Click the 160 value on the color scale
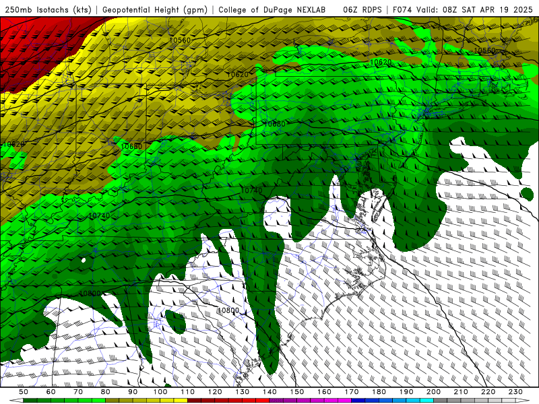This screenshot has height=404, width=539. click(325, 392)
